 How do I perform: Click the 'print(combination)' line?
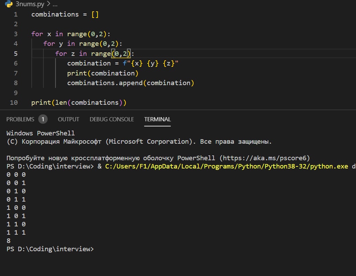[102, 73]
